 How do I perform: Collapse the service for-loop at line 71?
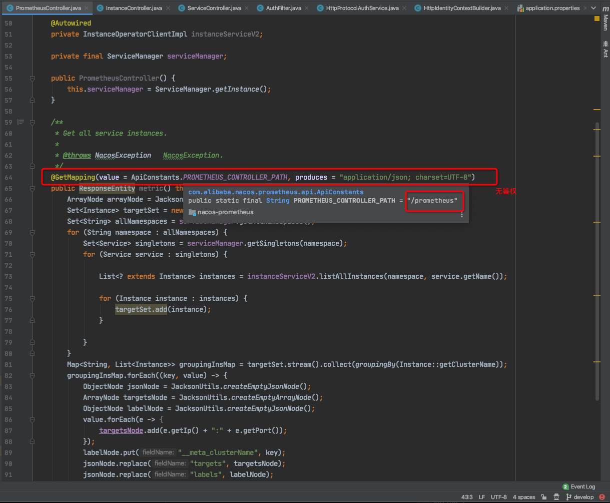click(33, 254)
